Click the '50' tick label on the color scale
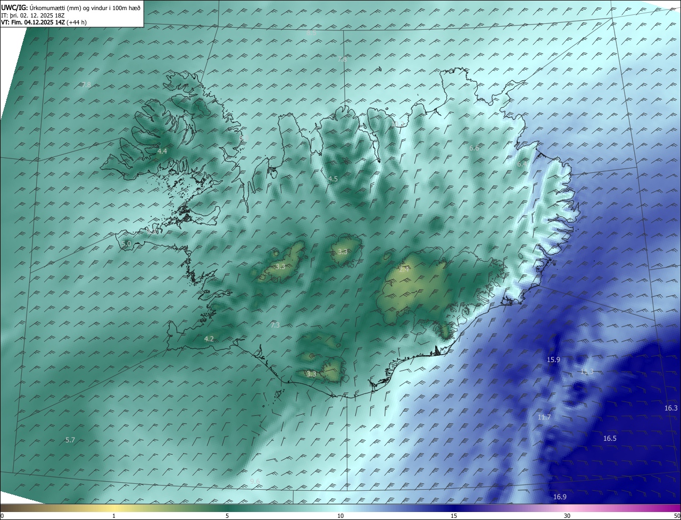This screenshot has width=681, height=520. point(677,516)
